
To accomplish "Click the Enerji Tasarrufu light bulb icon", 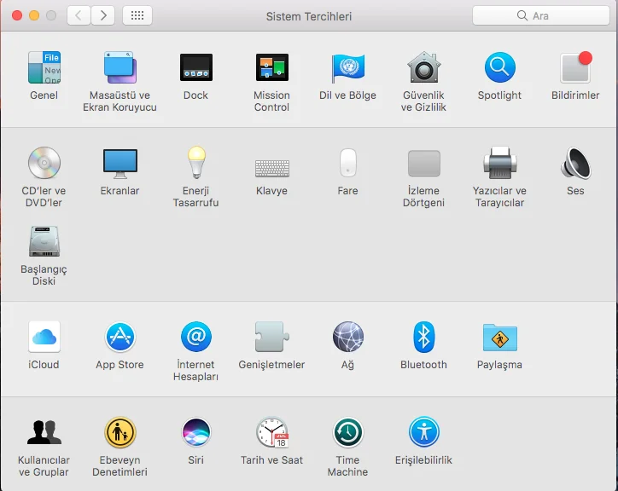I will coord(195,164).
